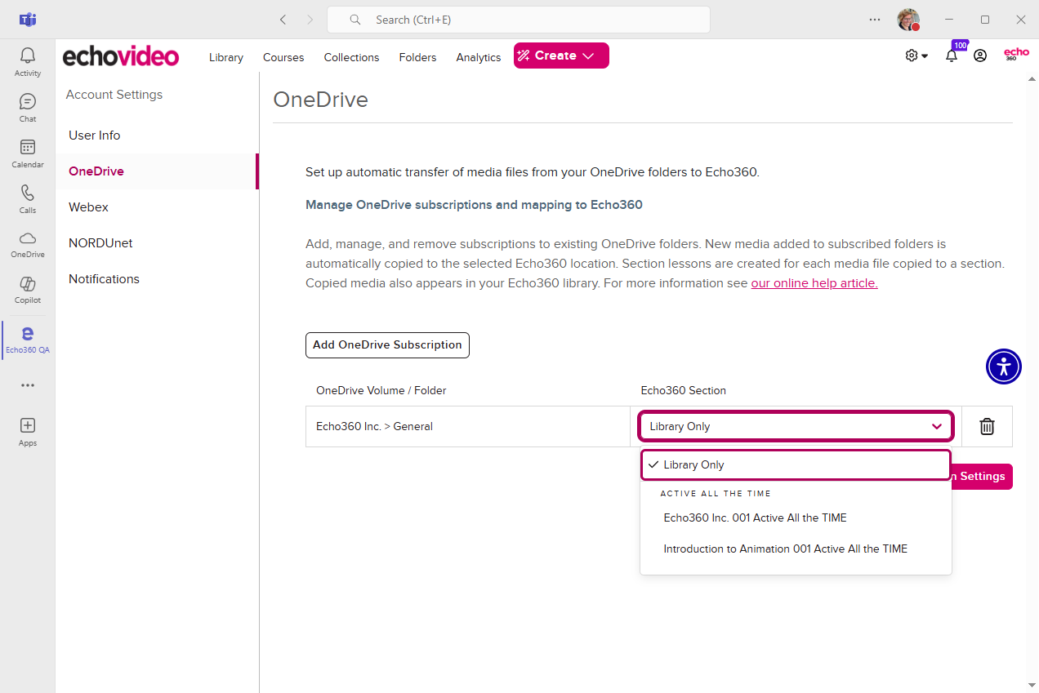1039x693 pixels.
Task: Open the settings gear menu in EchoVideo
Action: point(916,56)
